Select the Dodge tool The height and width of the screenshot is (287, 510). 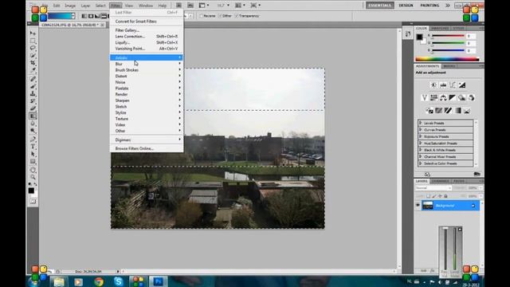[x=33, y=131]
